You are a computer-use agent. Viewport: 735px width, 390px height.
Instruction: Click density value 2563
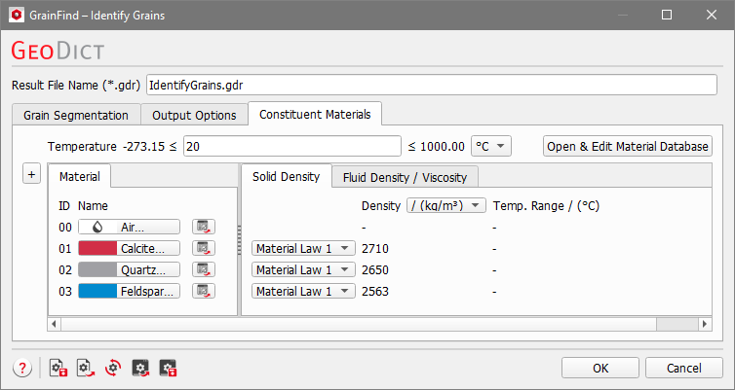375,292
